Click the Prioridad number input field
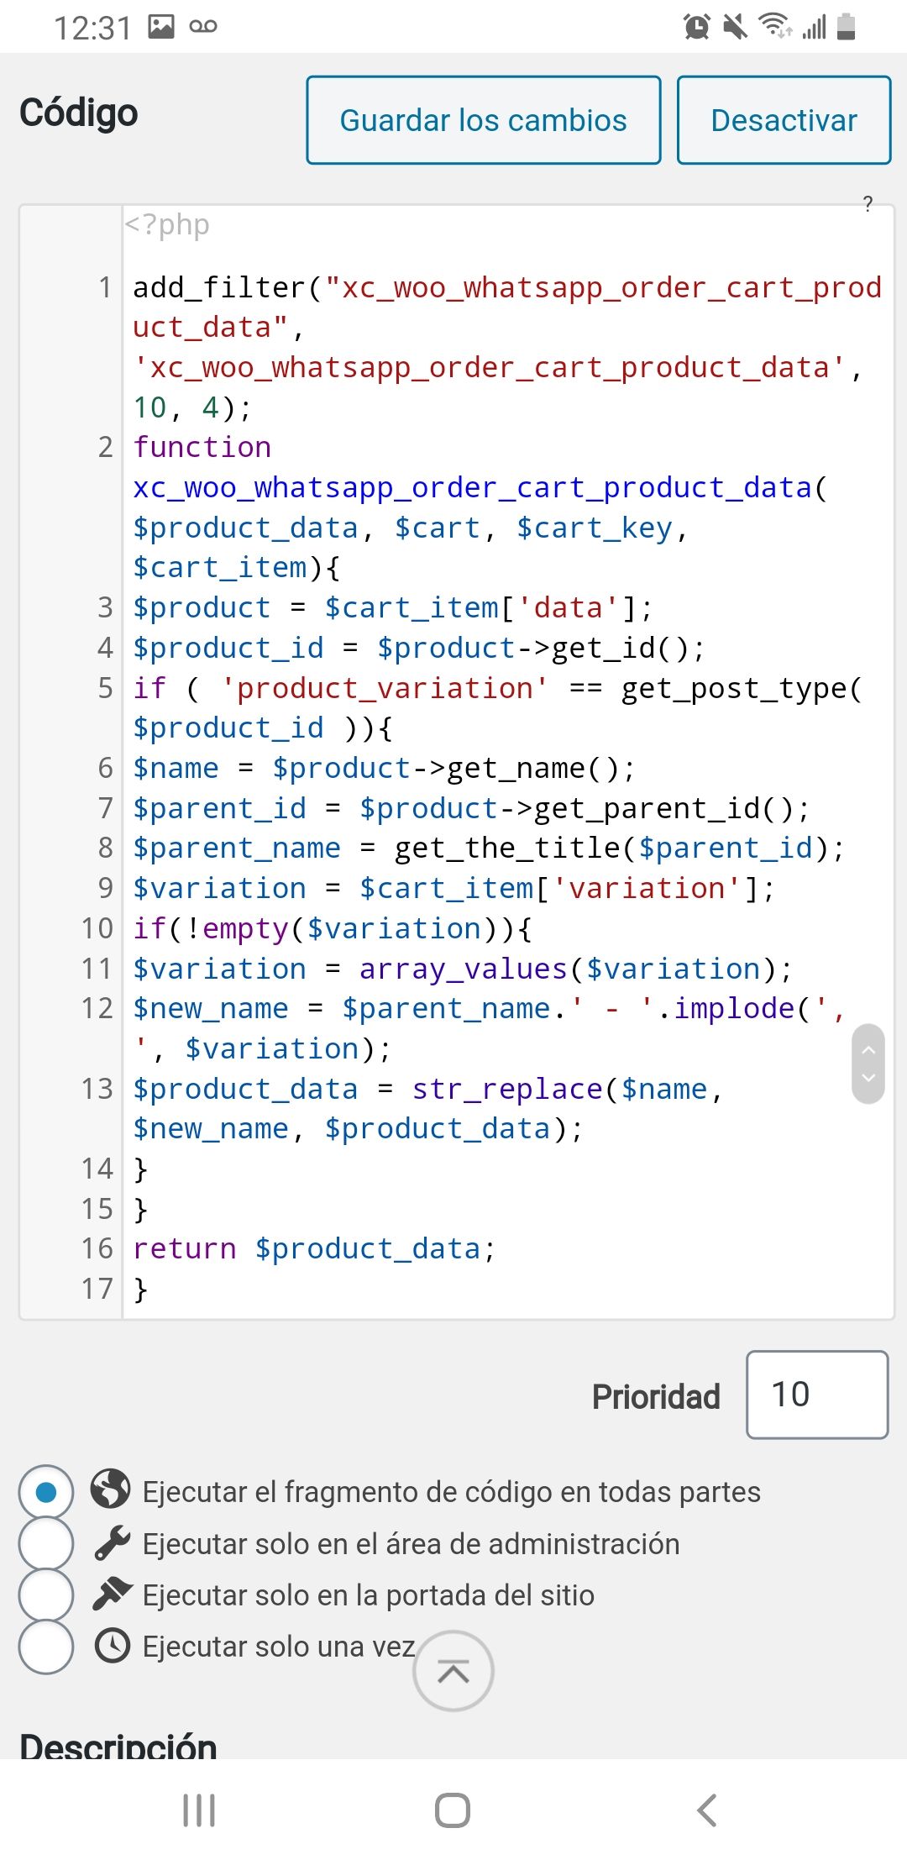The width and height of the screenshot is (907, 1865). 817,1395
